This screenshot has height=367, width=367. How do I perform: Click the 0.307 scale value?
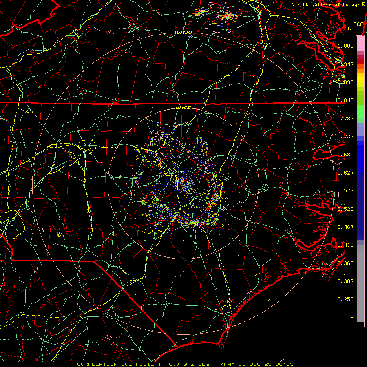click(x=346, y=281)
